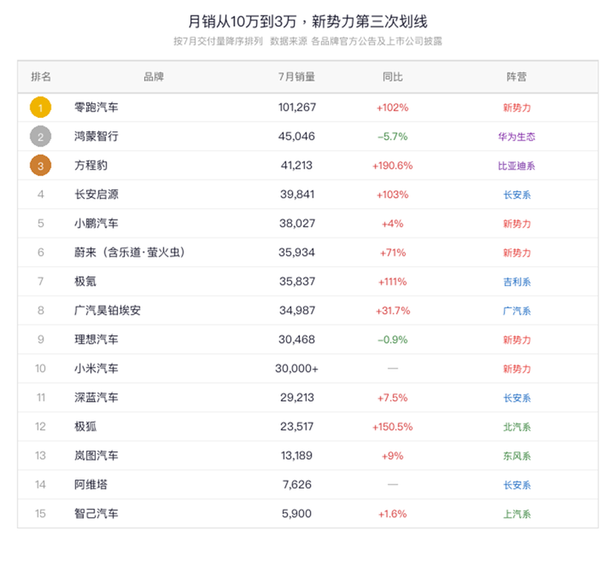Click sales figure 30,000+
The width and height of the screenshot is (615, 572).
pyautogui.click(x=297, y=369)
